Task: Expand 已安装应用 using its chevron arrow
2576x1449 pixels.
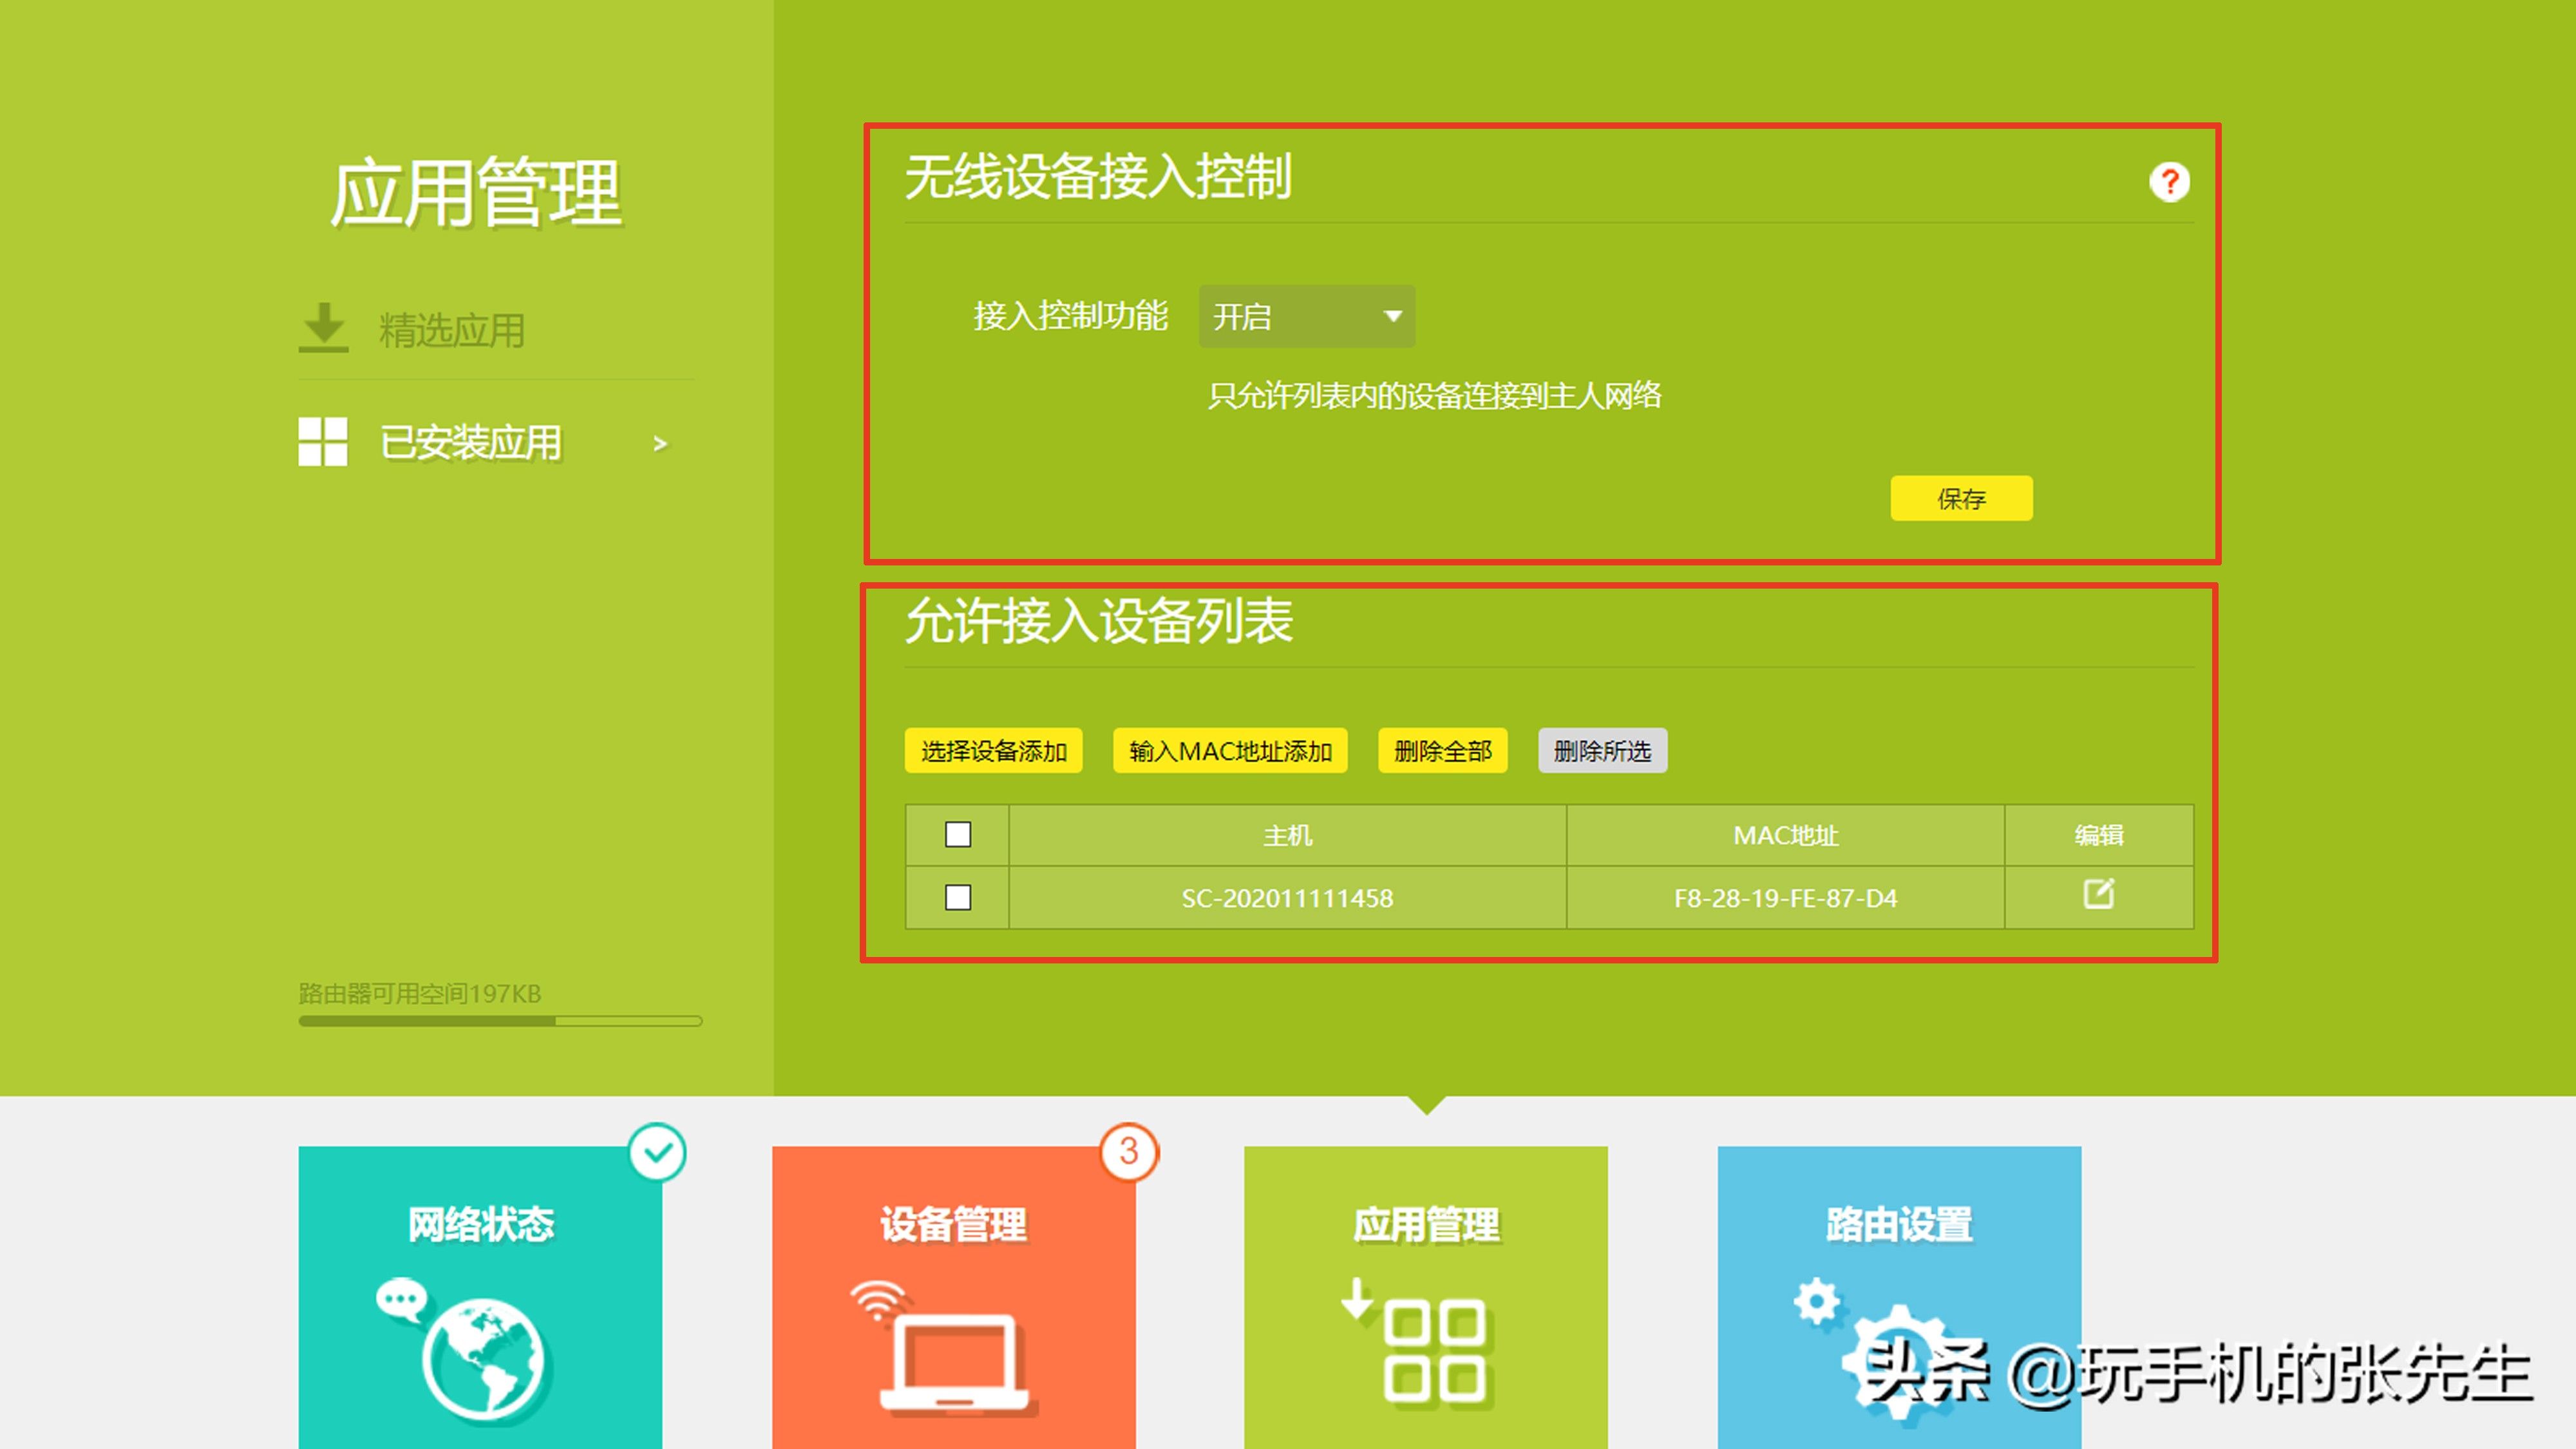Action: click(660, 444)
